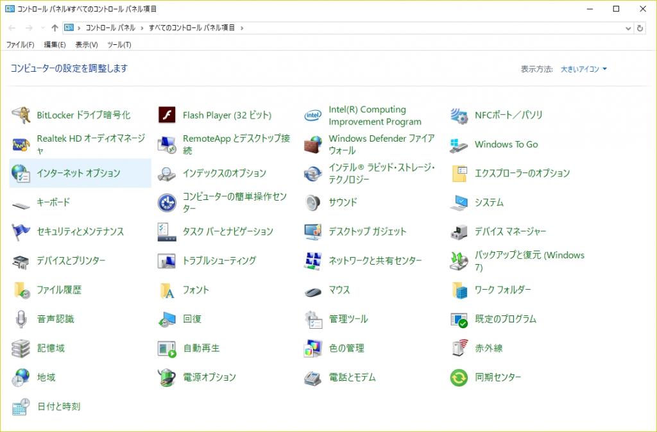Viewport: 657px width, 432px height.
Task: Click the Windows To Go icon
Action: click(459, 144)
